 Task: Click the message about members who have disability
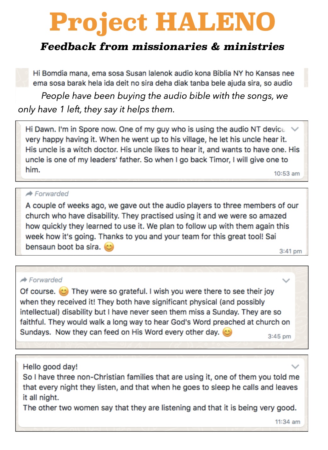(162, 222)
